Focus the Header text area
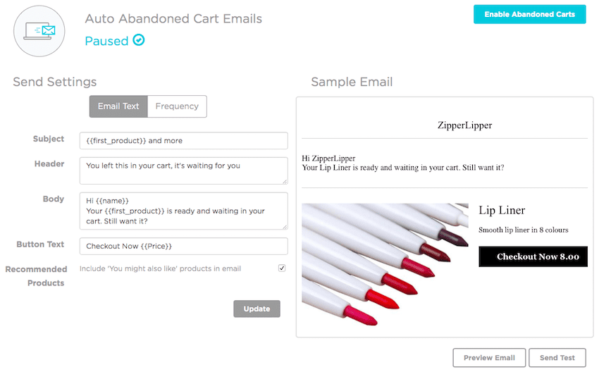 [x=183, y=170]
